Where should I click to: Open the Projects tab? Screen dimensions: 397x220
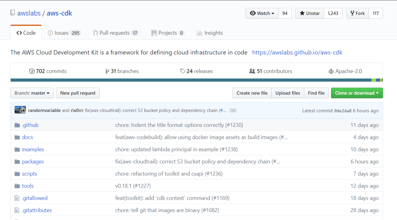(x=168, y=33)
